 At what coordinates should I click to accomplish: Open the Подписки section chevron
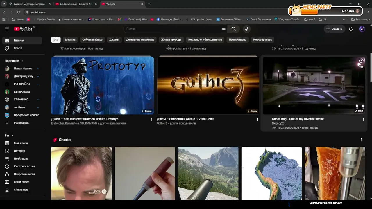[22, 61]
